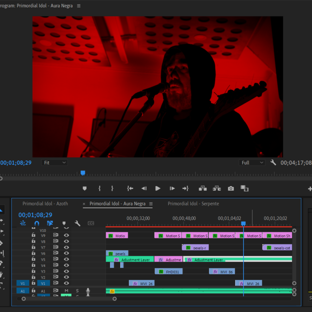Image resolution: width=312 pixels, height=312 pixels.
Task: Add a marker in the program monitor
Action: coord(84,188)
